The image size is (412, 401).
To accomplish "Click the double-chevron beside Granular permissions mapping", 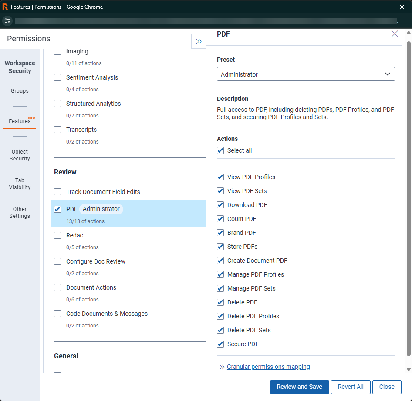I will click(x=222, y=367).
